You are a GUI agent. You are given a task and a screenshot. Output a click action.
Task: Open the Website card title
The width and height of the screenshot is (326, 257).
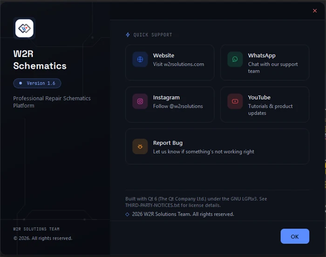click(x=163, y=56)
